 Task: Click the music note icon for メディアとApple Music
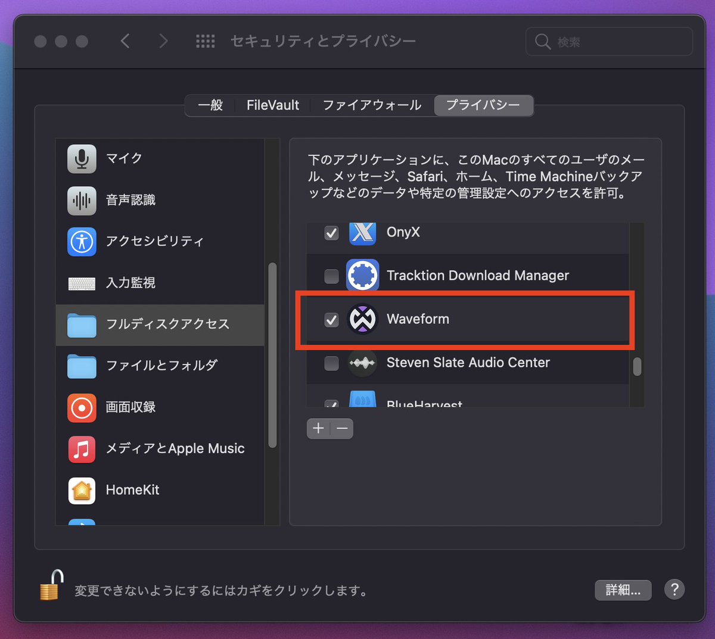(x=82, y=449)
